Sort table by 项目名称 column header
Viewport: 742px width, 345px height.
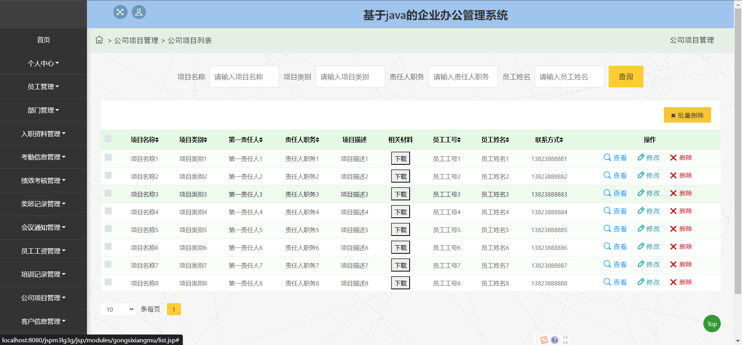pyautogui.click(x=145, y=140)
